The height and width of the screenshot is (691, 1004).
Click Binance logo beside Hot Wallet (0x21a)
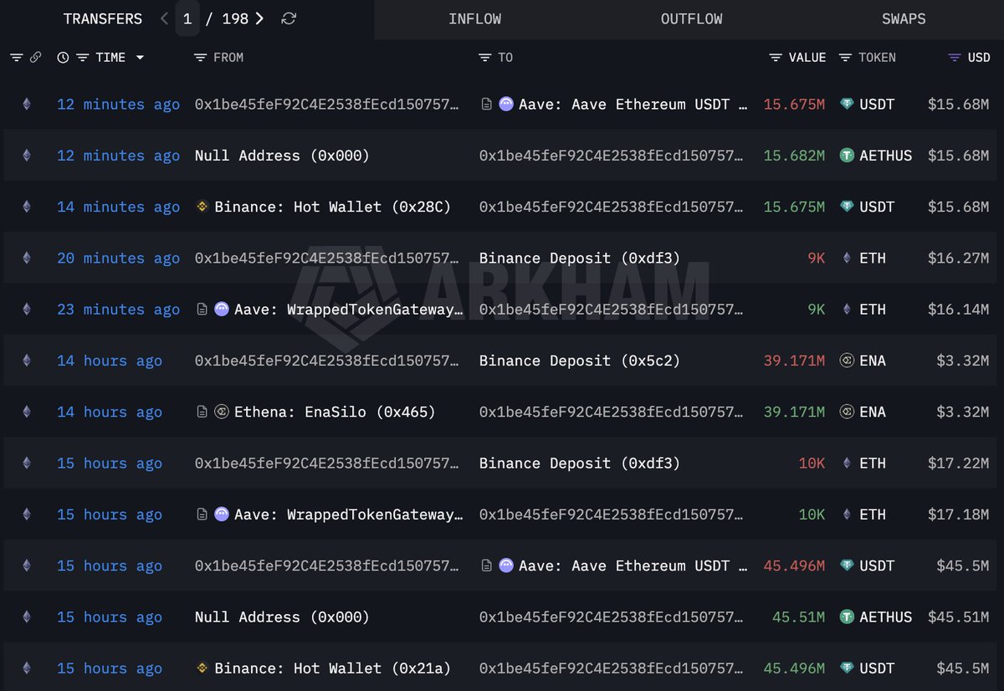pyautogui.click(x=202, y=668)
